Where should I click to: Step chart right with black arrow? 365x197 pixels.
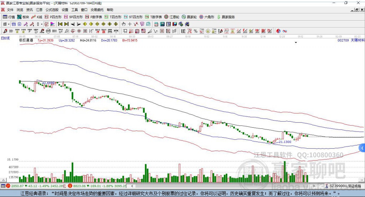coord(79,24)
